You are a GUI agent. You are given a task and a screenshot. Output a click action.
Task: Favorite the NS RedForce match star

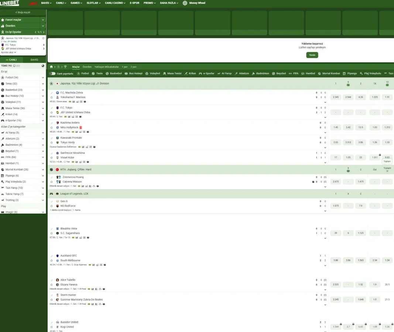pos(51,206)
